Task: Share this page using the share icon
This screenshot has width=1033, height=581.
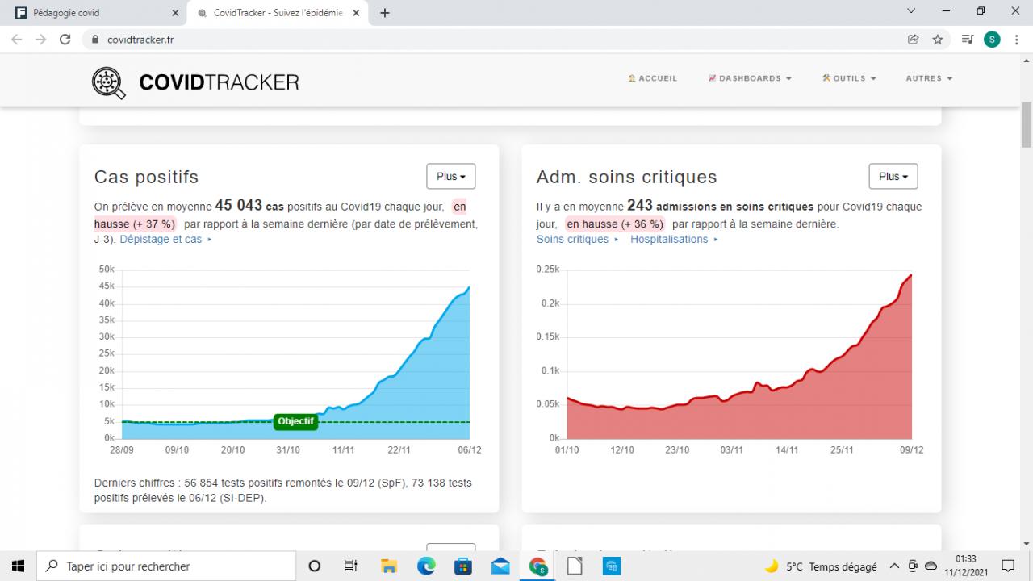Action: [914, 39]
